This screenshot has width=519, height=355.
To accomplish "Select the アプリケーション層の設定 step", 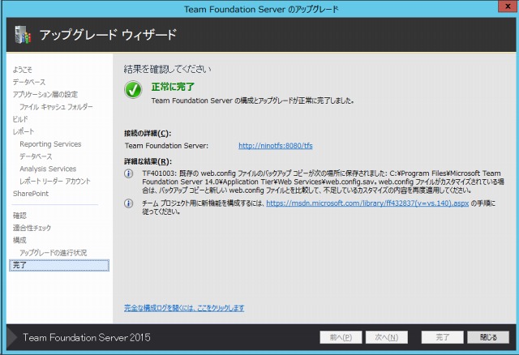I will [x=45, y=95].
